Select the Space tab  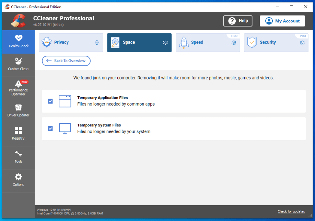[139, 43]
